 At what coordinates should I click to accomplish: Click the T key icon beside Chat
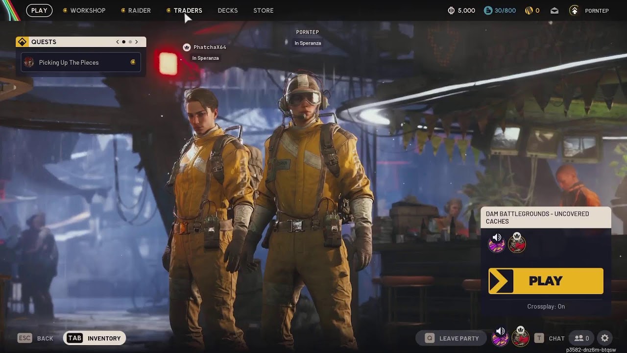point(539,338)
